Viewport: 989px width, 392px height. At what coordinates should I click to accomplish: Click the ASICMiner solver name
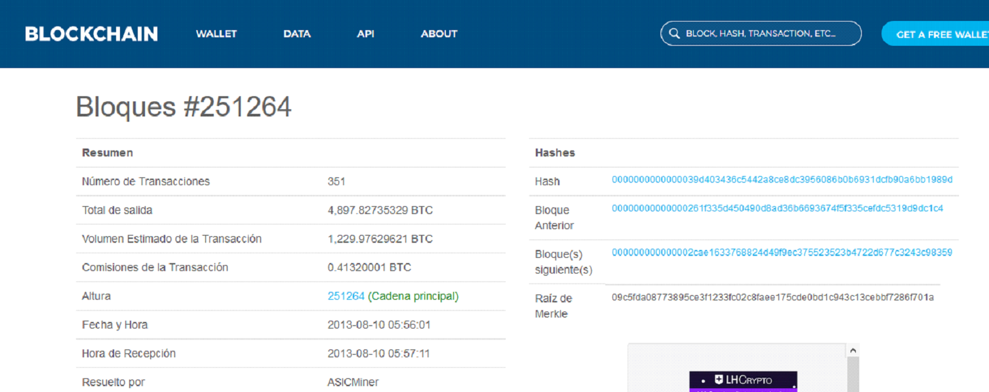(353, 382)
